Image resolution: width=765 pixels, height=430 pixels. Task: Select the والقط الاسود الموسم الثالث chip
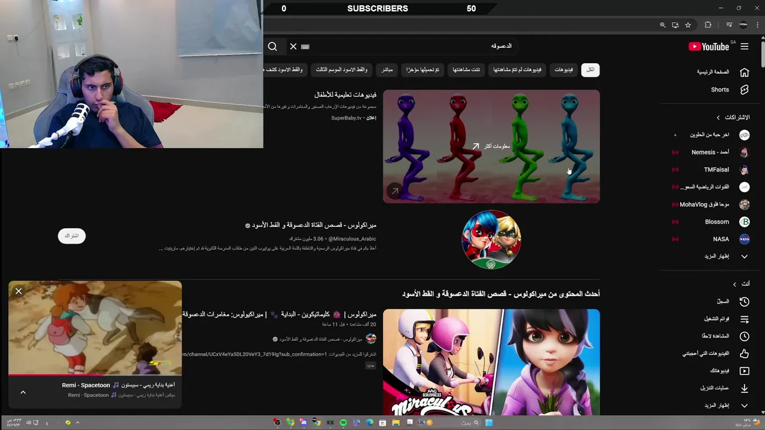[x=341, y=70]
